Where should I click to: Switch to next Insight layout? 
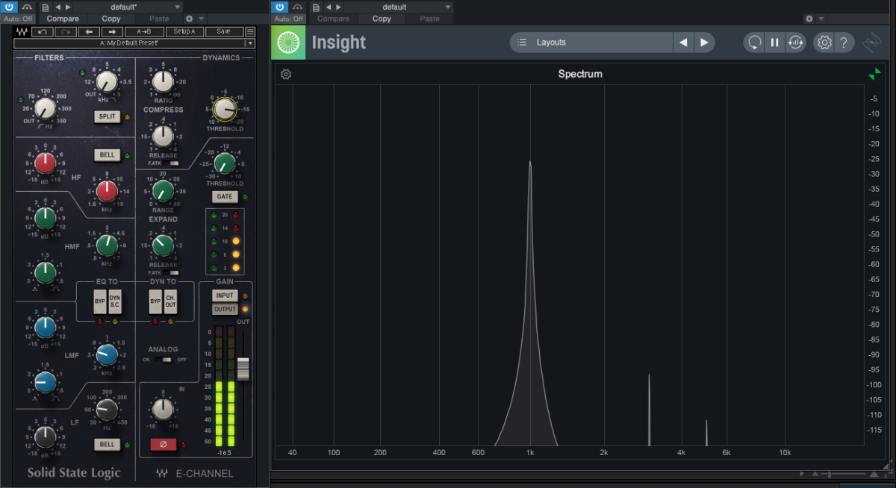tap(704, 43)
